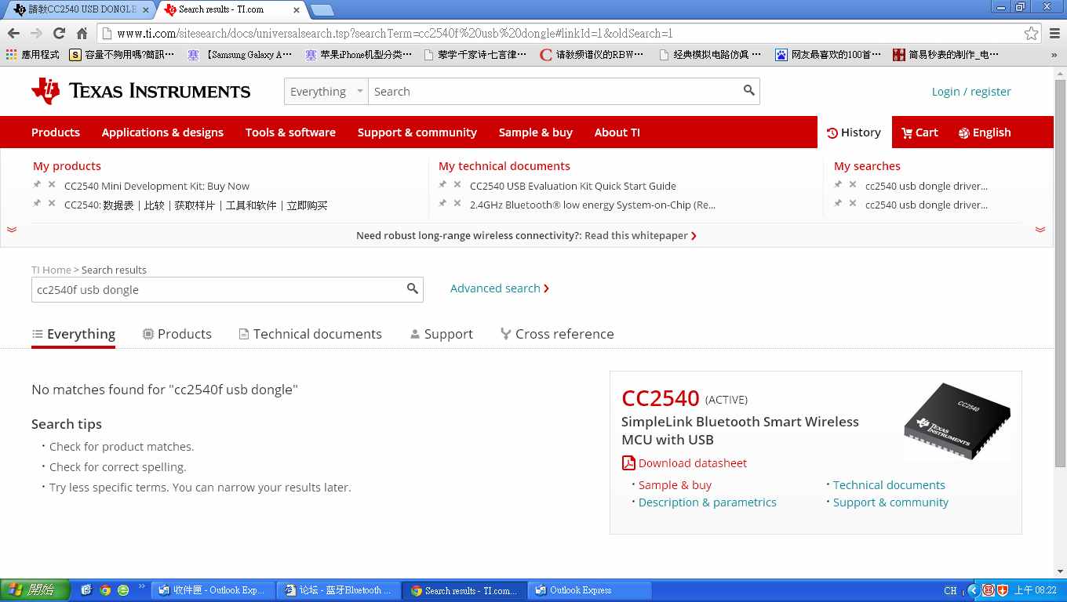Open the 'Samsung Galaxy A' bookmark
1067x602 pixels.
click(x=241, y=55)
